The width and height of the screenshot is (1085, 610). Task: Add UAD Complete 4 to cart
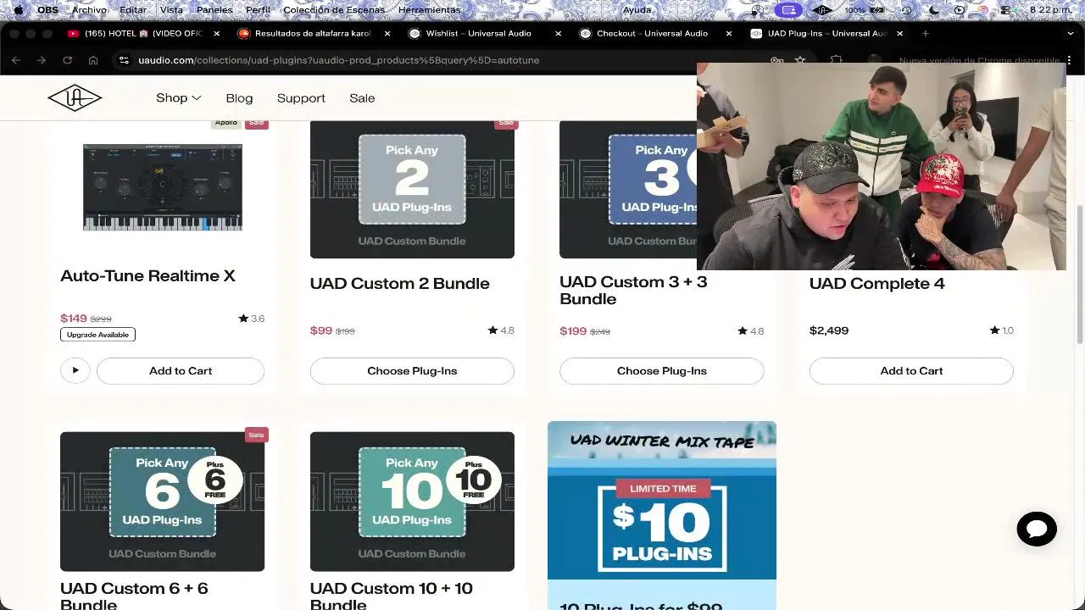[x=911, y=370]
